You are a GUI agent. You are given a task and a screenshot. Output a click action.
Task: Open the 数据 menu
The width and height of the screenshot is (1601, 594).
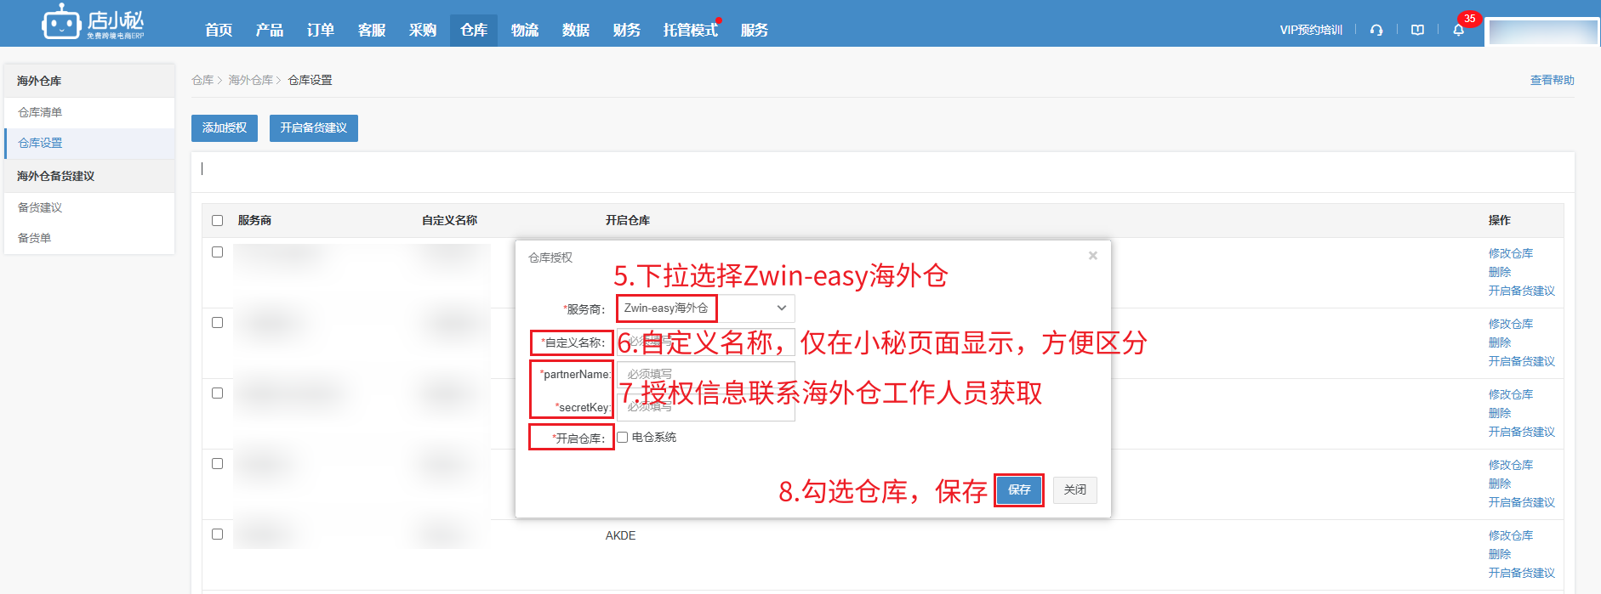point(576,31)
